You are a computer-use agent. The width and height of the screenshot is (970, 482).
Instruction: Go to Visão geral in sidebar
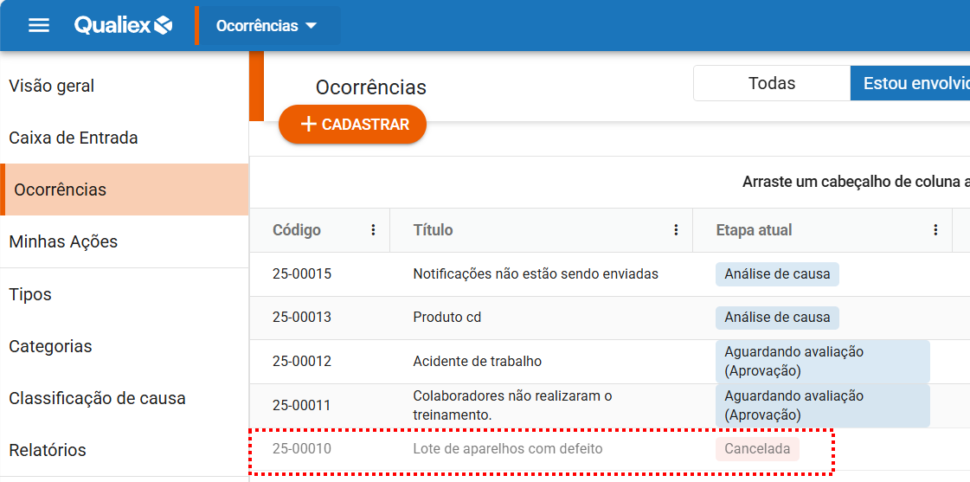[52, 86]
